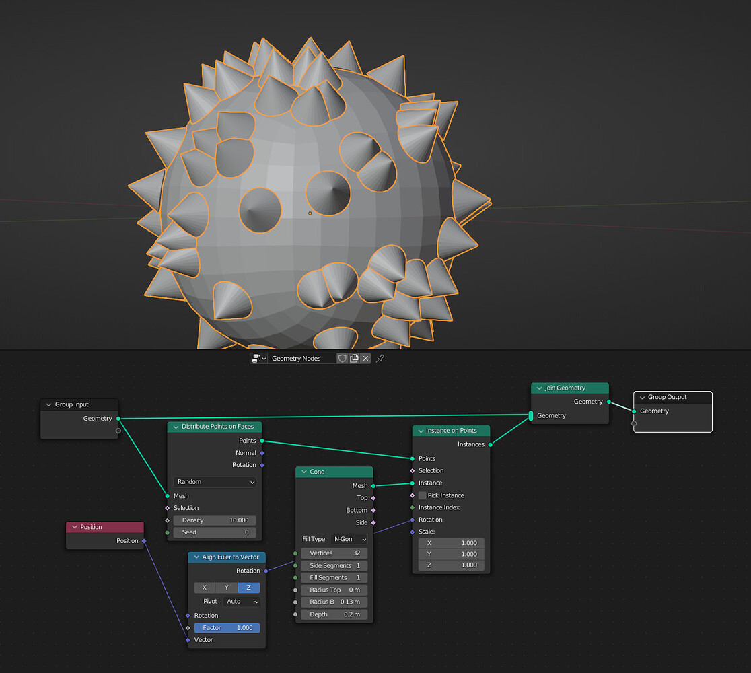Open the Random distribution method dropdown
751x673 pixels.
pyautogui.click(x=215, y=482)
